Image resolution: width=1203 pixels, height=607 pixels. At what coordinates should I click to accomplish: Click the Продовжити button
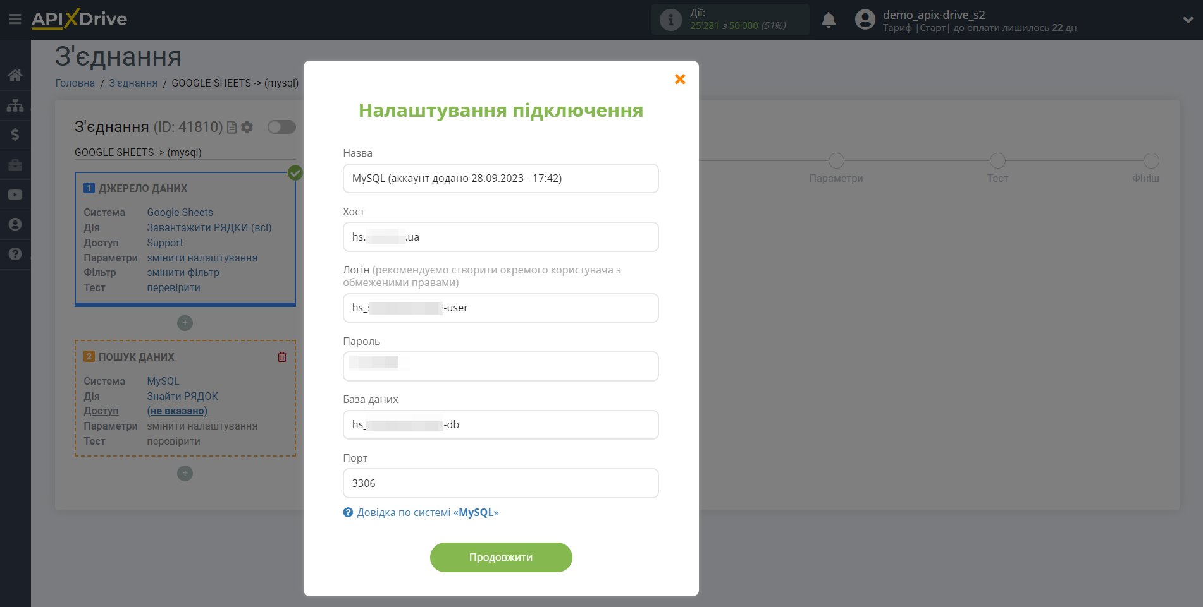(x=501, y=557)
